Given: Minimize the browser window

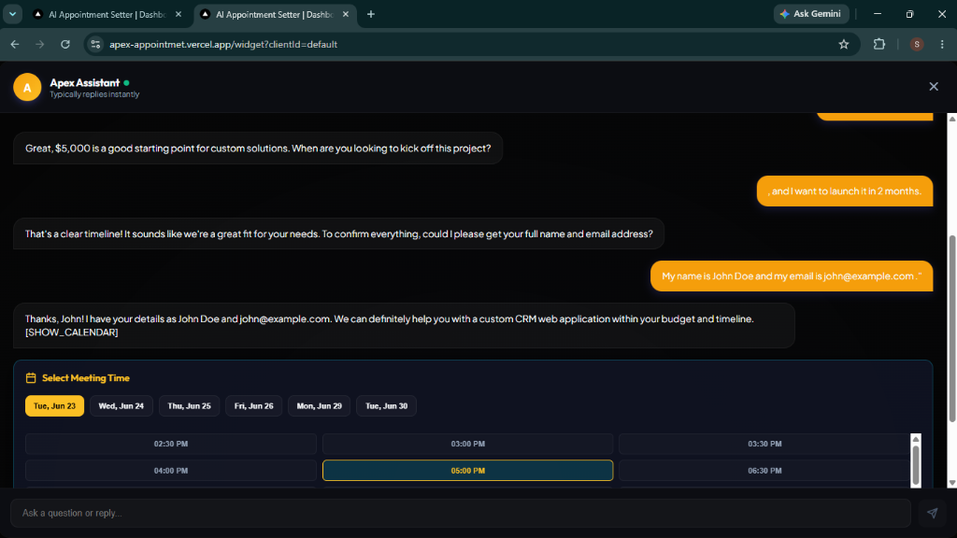Looking at the screenshot, I should (877, 14).
